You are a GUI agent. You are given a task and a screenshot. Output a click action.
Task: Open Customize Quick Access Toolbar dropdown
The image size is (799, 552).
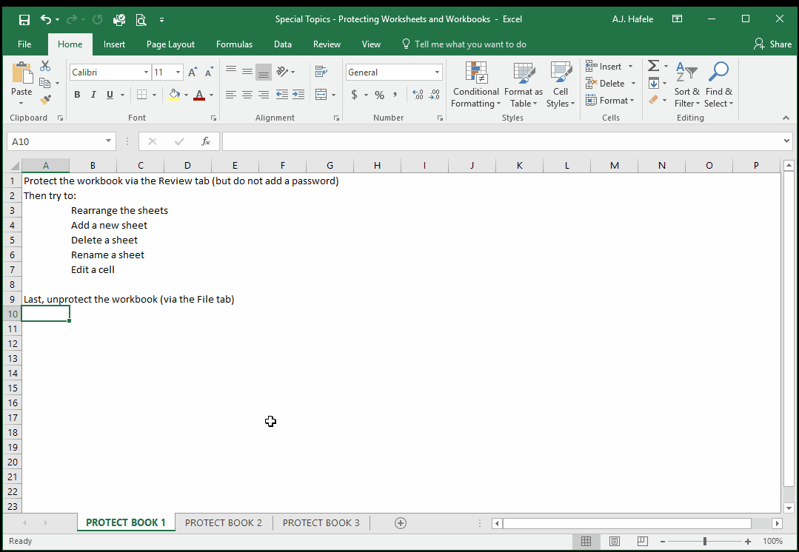161,20
